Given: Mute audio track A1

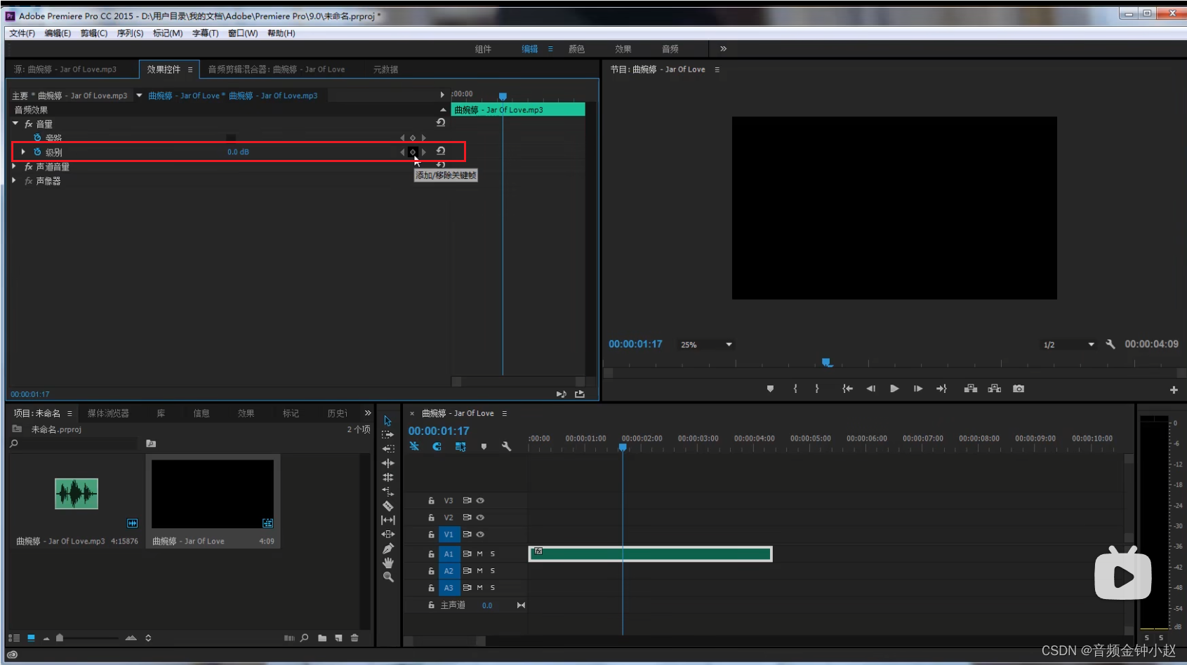Looking at the screenshot, I should click(480, 554).
